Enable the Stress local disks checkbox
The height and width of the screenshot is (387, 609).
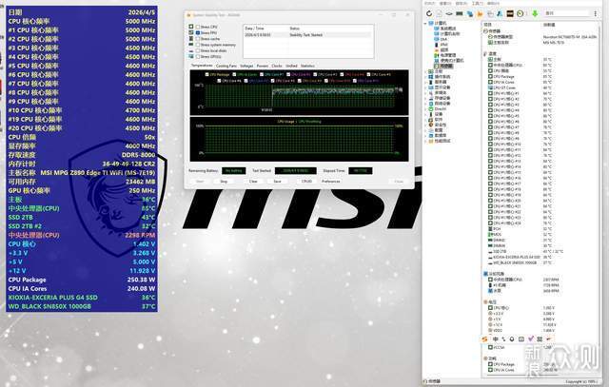[198, 50]
